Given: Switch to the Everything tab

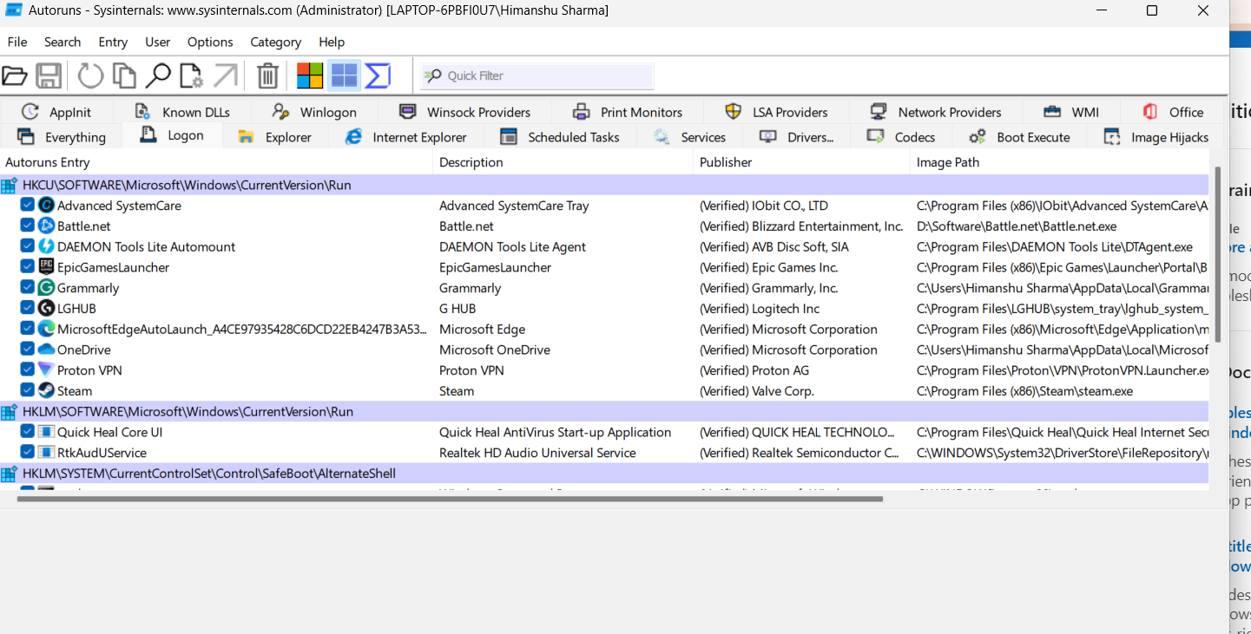Looking at the screenshot, I should (62, 137).
